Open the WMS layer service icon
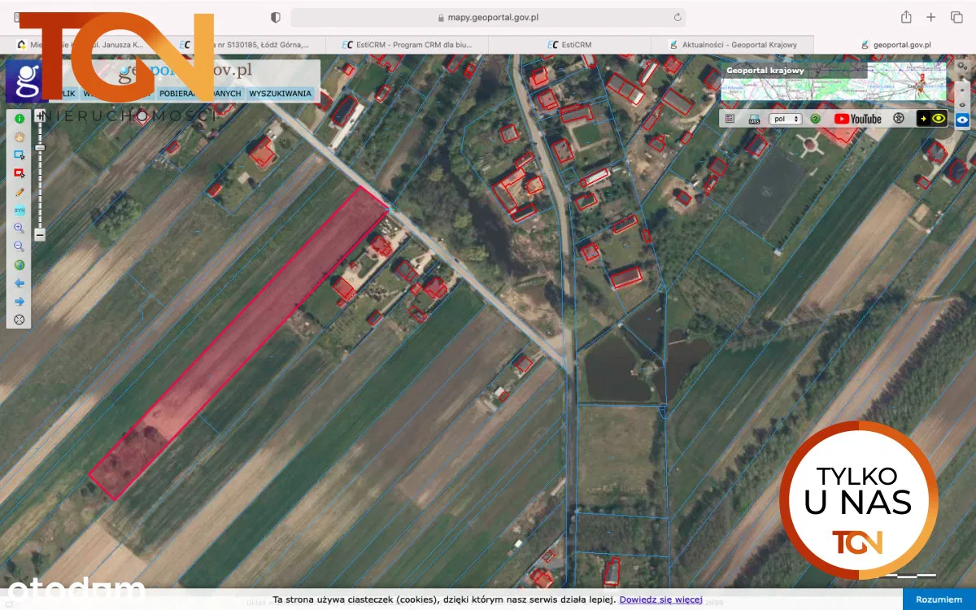This screenshot has height=610, width=976. 754,119
